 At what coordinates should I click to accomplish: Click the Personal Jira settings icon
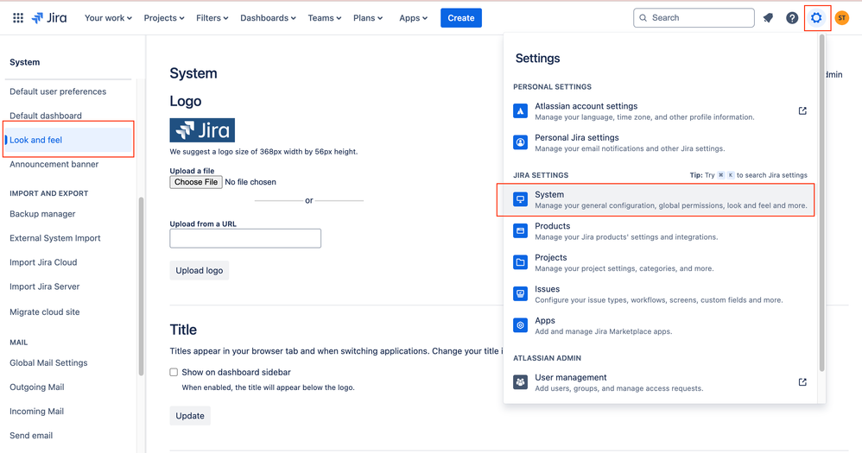520,142
